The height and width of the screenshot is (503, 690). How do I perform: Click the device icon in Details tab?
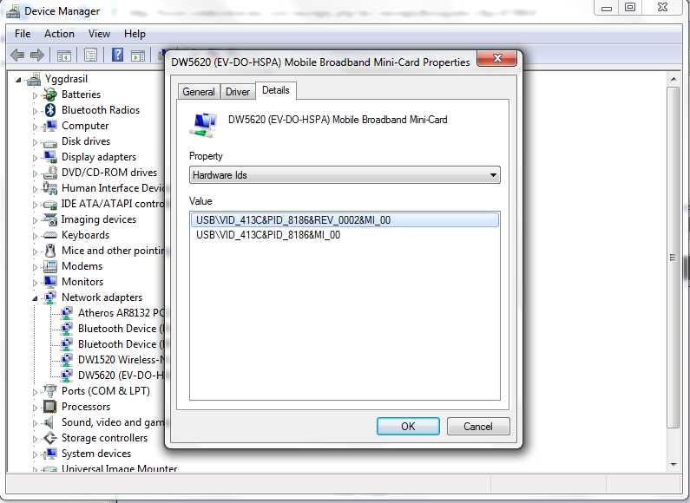click(x=204, y=125)
